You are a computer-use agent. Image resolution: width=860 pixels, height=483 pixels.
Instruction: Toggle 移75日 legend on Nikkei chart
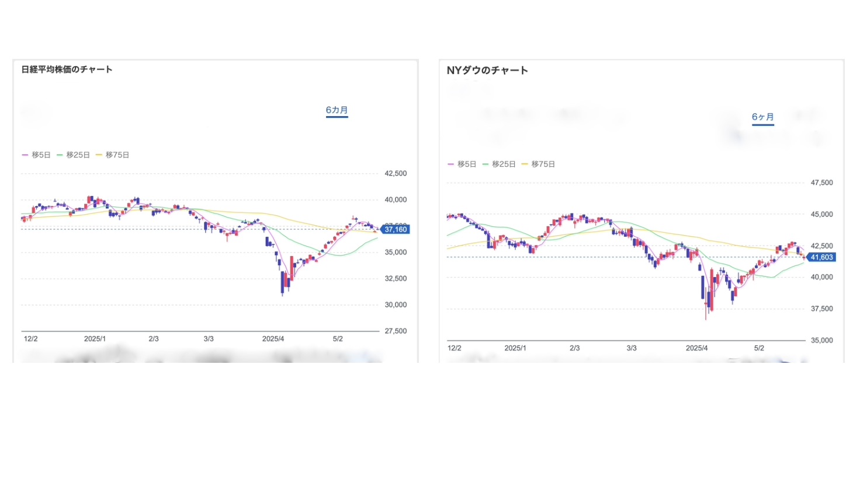(112, 155)
